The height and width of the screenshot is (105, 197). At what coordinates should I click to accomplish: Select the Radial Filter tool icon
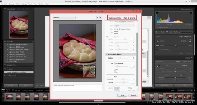[x=175, y=32]
